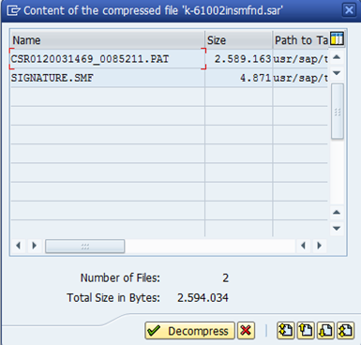
Task: Go to next page icon
Action: [x=325, y=331]
